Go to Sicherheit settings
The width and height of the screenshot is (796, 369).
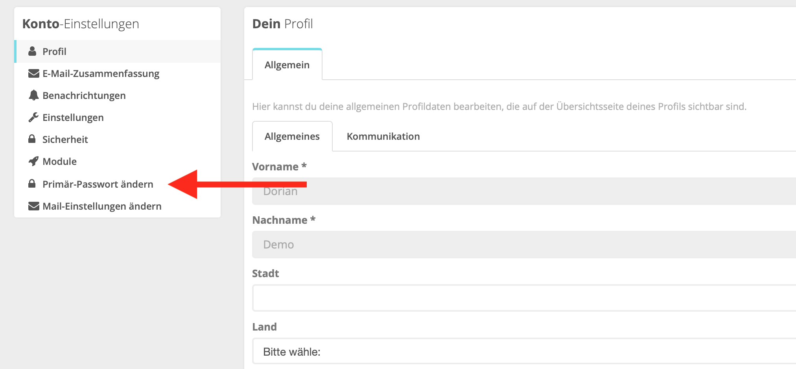pos(65,139)
